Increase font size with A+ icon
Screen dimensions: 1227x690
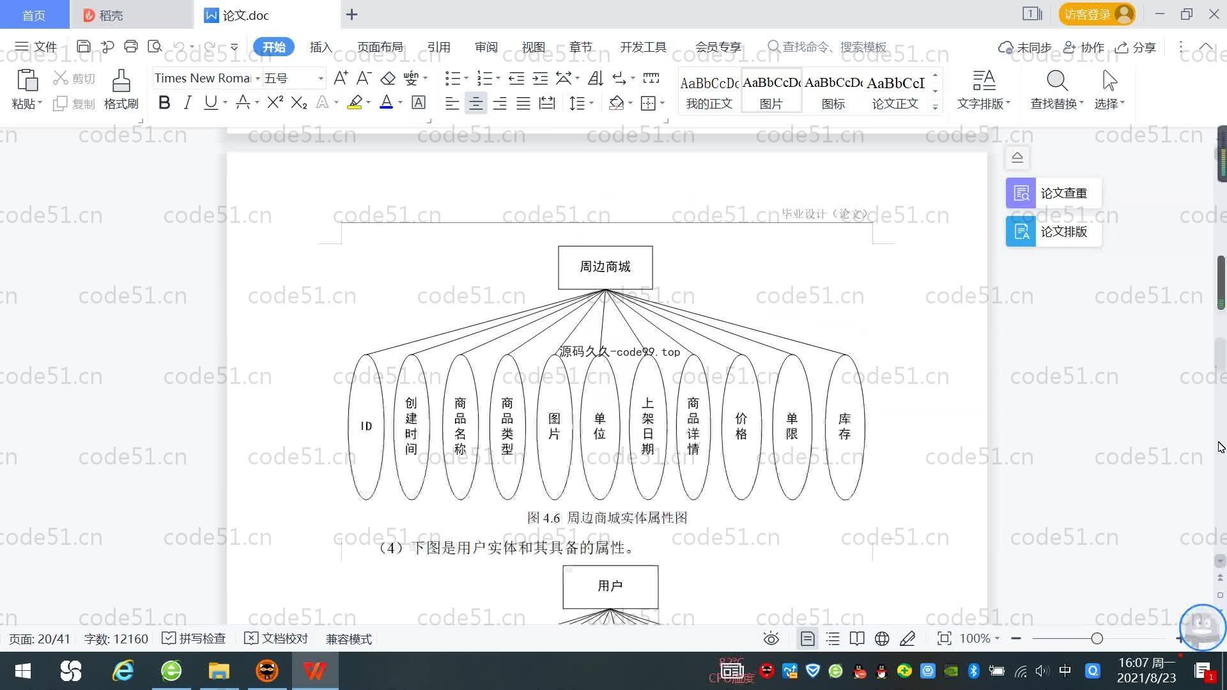(341, 78)
